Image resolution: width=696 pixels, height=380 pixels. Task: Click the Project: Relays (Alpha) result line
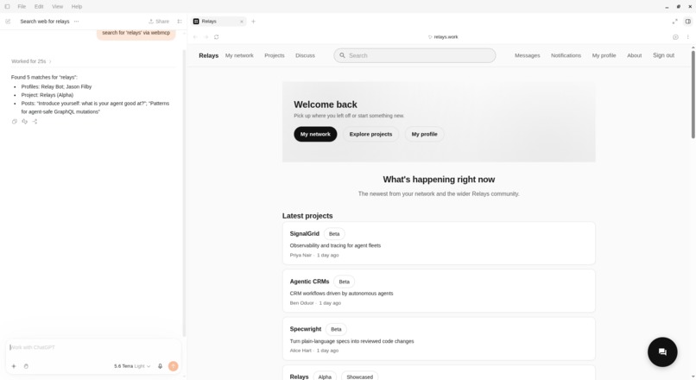47,95
